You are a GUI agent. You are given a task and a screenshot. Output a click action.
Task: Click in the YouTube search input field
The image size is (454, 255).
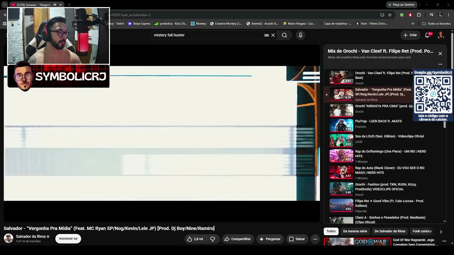pyautogui.click(x=209, y=35)
